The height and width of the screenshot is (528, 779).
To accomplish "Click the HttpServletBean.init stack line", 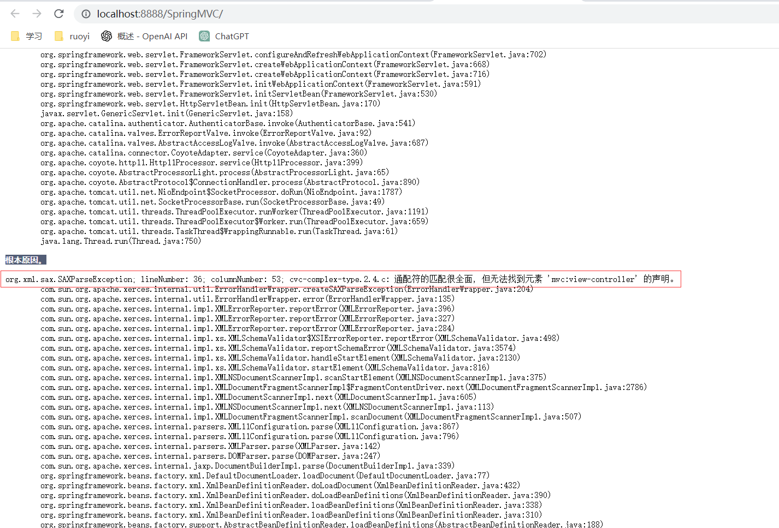I will (x=210, y=104).
